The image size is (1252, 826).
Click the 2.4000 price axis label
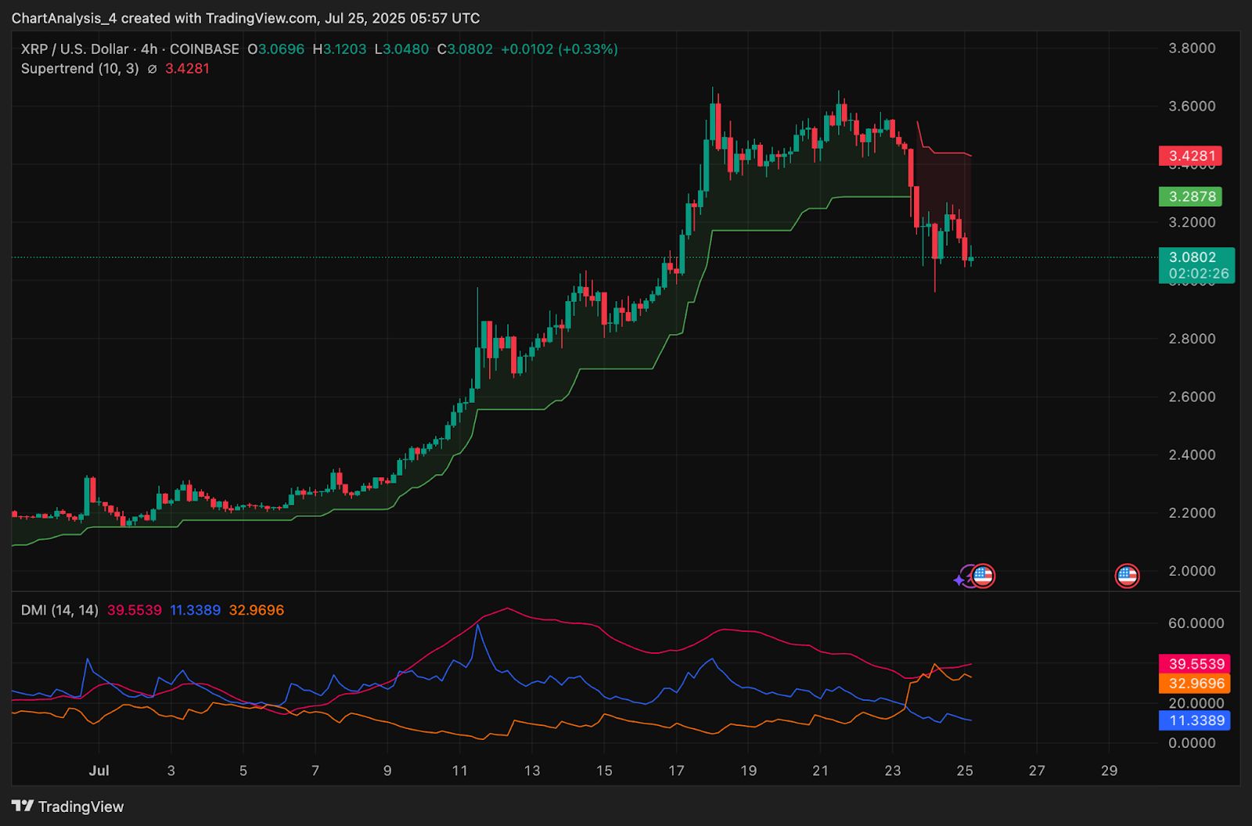[x=1192, y=454]
